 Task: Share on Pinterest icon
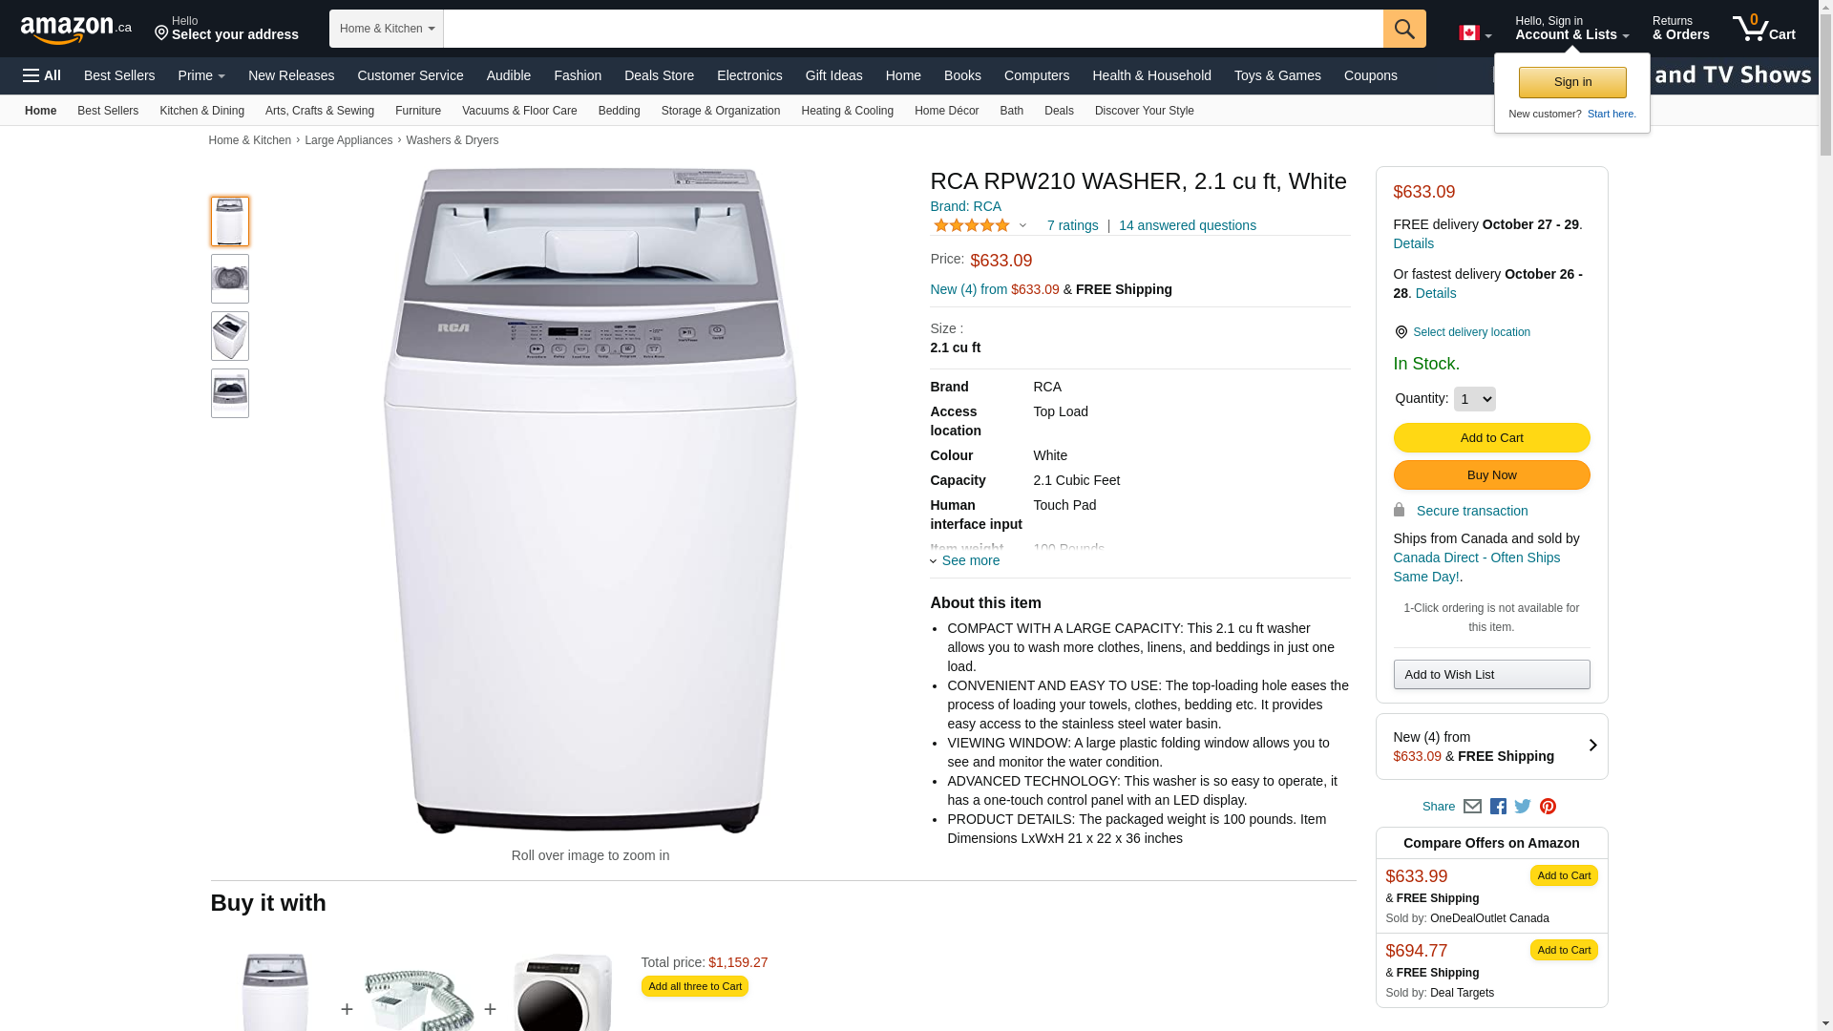tap(1548, 807)
